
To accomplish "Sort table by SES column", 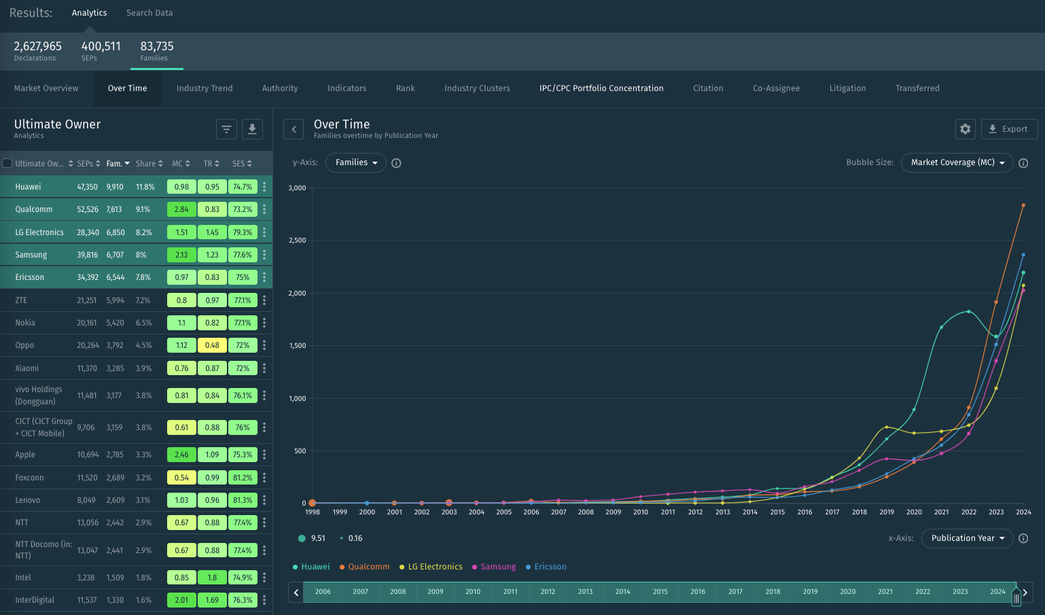I will pos(242,164).
